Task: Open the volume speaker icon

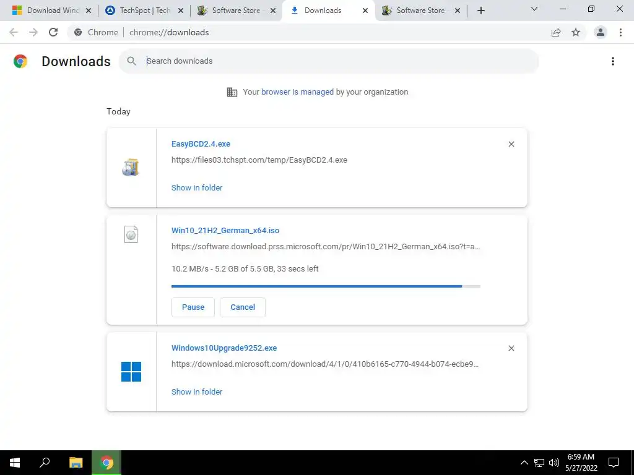Action: point(554,463)
